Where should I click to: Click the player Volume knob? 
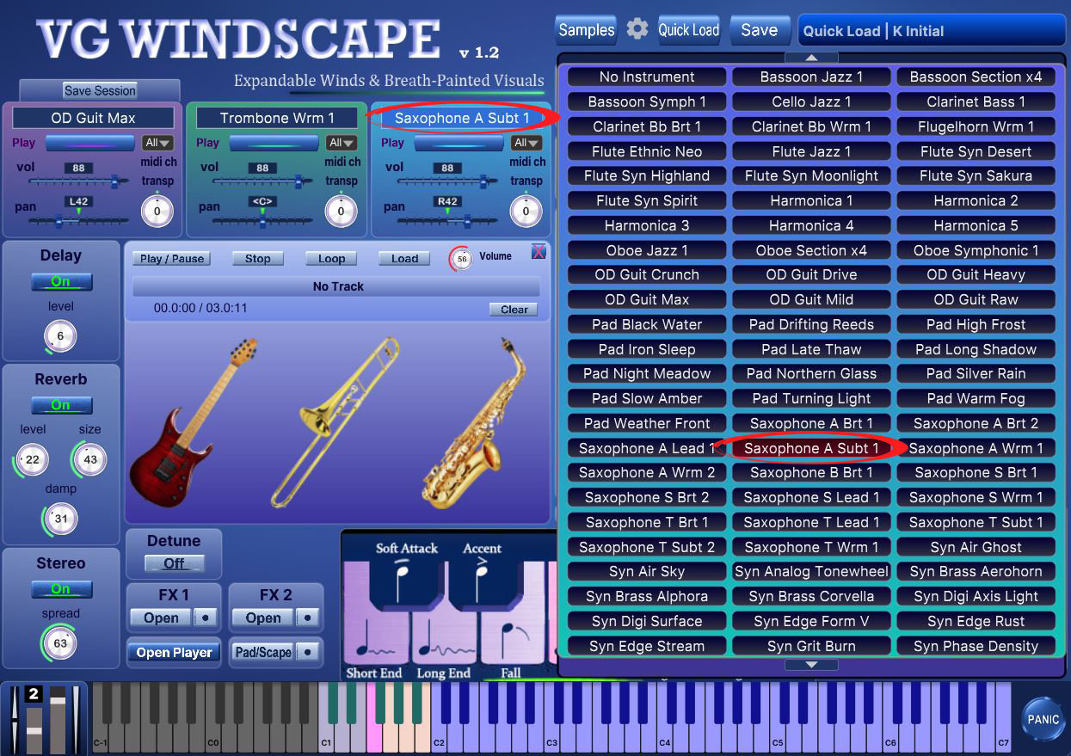(462, 258)
